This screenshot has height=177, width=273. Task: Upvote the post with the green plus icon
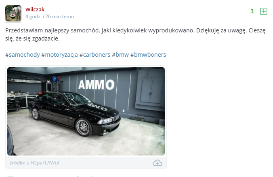pyautogui.click(x=264, y=11)
